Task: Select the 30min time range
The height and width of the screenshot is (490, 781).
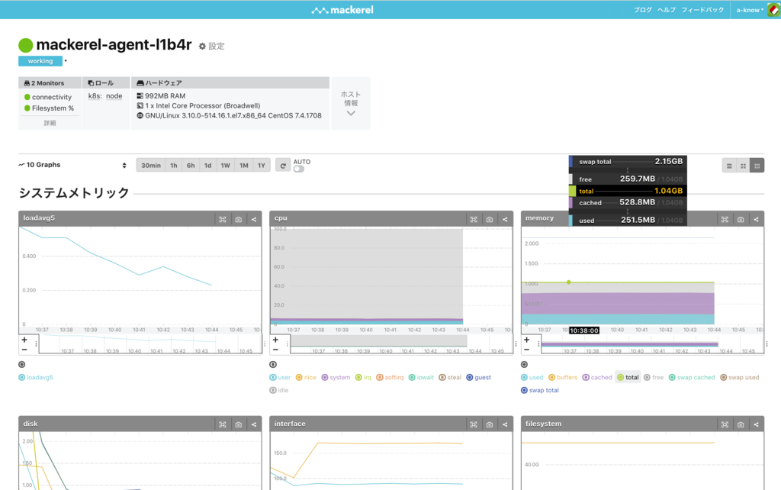Action: coord(151,166)
